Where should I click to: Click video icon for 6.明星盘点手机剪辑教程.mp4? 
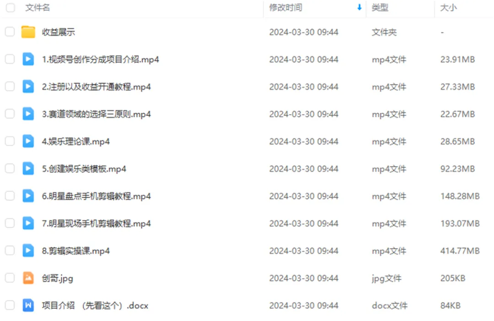28,196
